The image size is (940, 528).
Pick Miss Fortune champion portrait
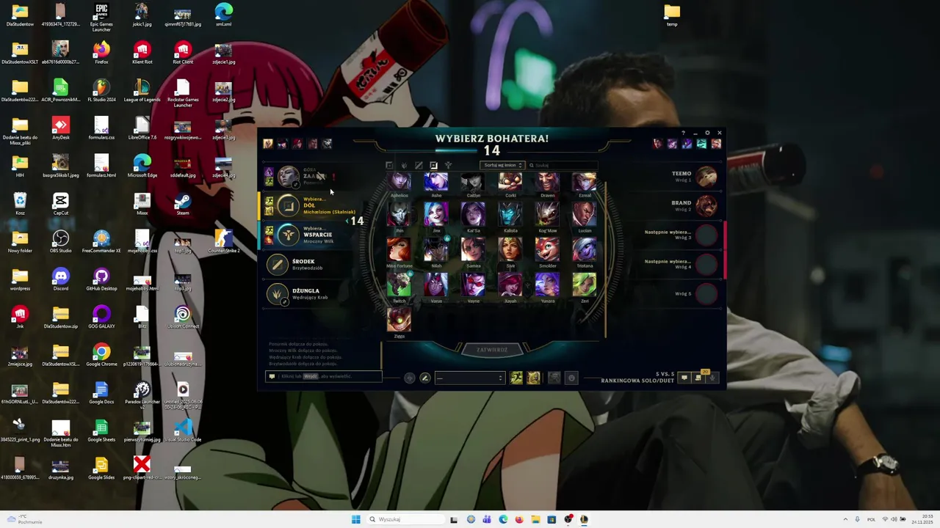coord(399,250)
